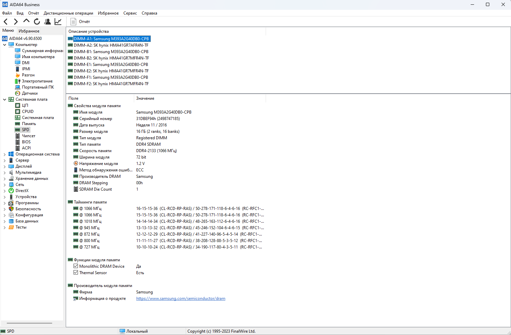Viewport: 511px width, 335px height.
Task: Open the graph chart toolbar icon
Action: (58, 22)
